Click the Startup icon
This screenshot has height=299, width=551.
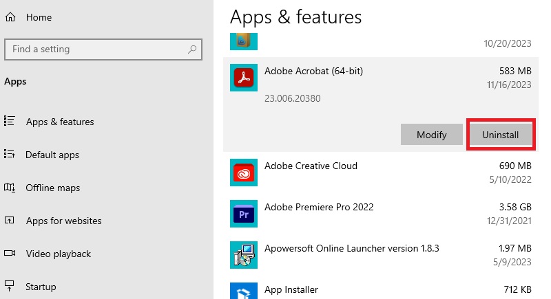(10, 286)
